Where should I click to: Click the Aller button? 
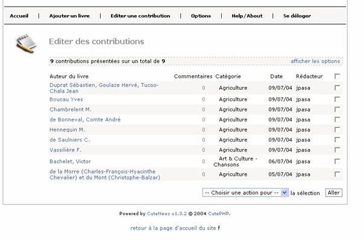(334, 193)
